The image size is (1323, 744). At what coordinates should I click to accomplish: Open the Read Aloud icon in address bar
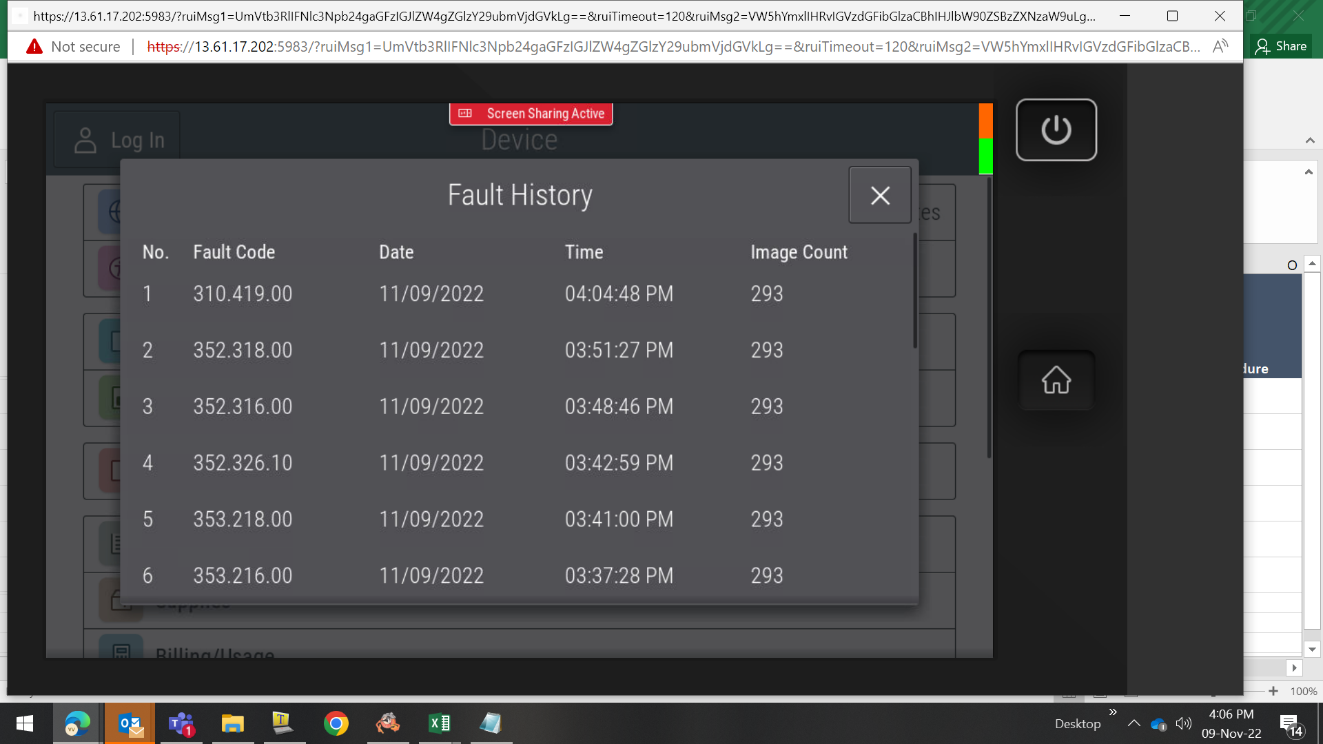click(x=1220, y=47)
